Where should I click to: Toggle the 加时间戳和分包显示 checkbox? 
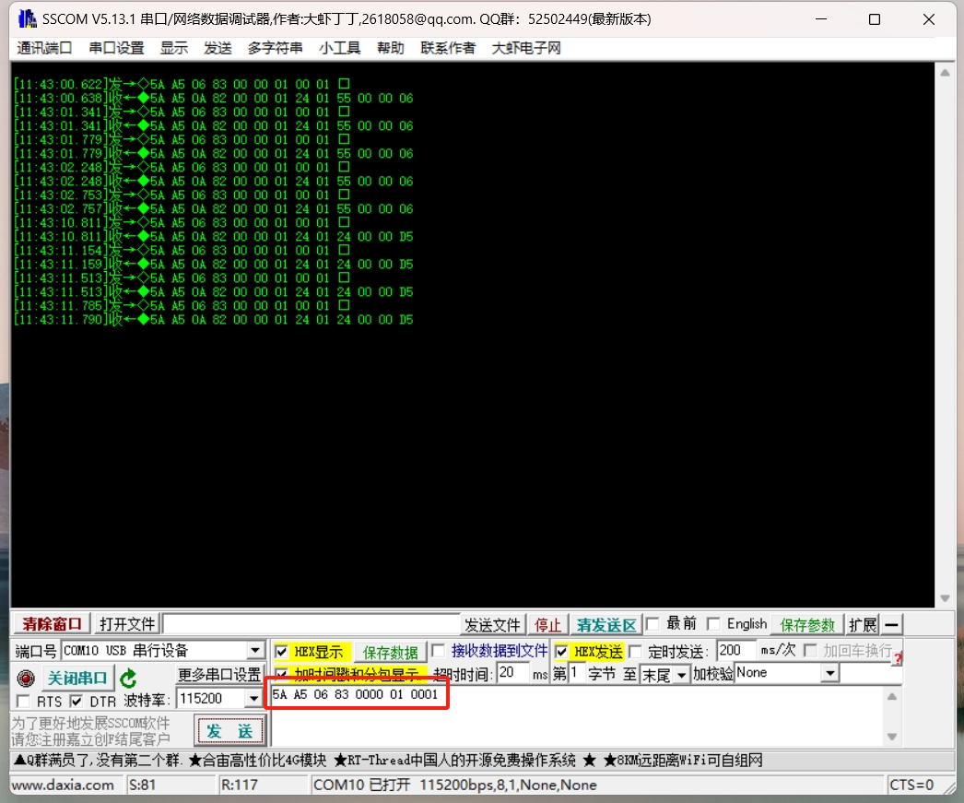tap(282, 673)
